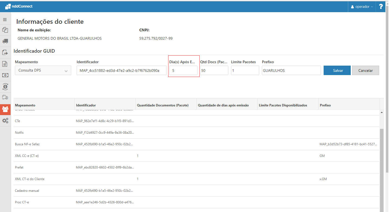Click the Prefixo field containing GUARULHOS
This screenshot has width=390, height=212.
[x=291, y=70]
